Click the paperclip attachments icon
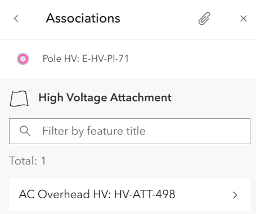256x214 pixels. click(x=204, y=19)
